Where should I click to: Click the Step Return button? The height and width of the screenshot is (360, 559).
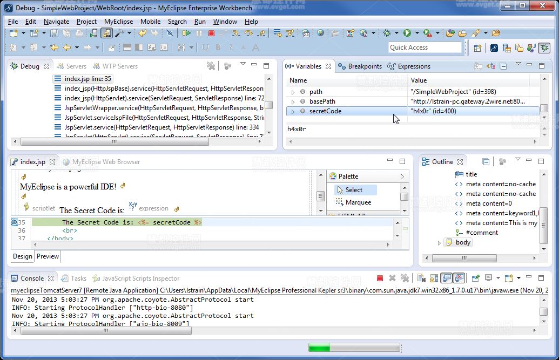pyautogui.click(x=261, y=33)
